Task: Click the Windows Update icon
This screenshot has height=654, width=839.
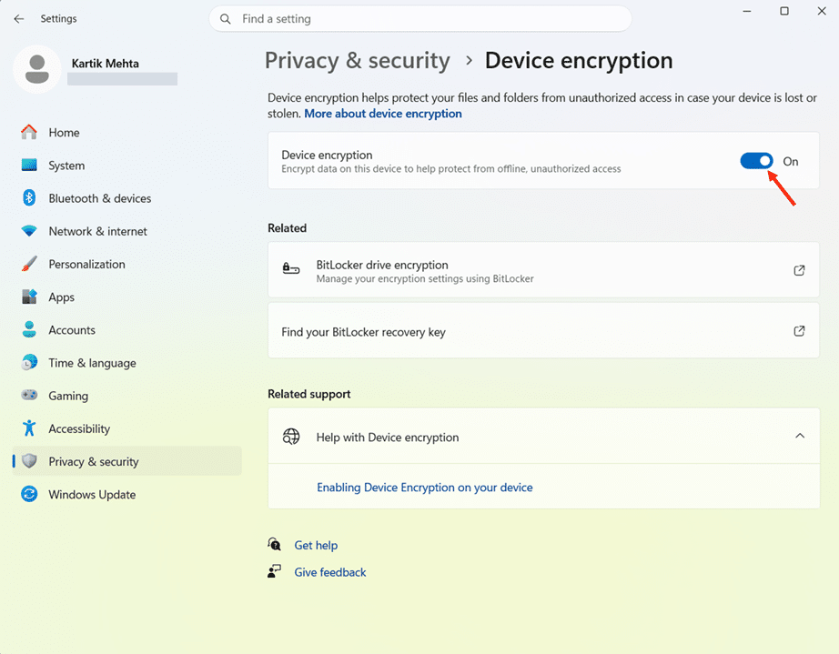Action: click(x=29, y=495)
